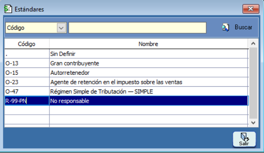The width and height of the screenshot is (264, 153).
Task: Click the O-47 code cell
Action: tap(27, 91)
